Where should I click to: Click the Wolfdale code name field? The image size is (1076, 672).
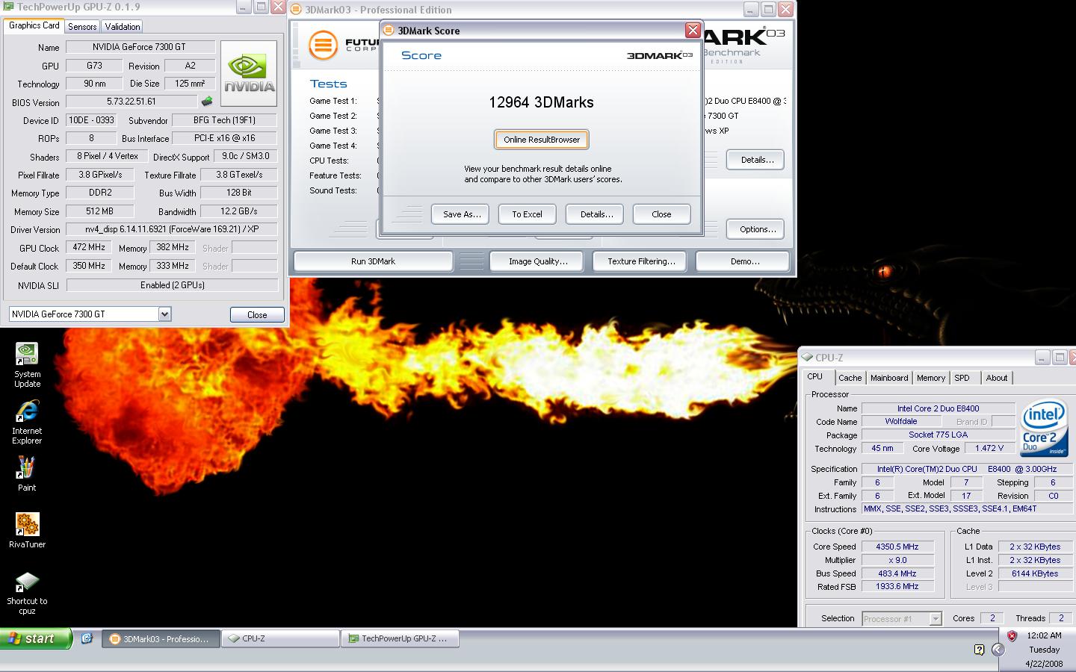(x=900, y=422)
